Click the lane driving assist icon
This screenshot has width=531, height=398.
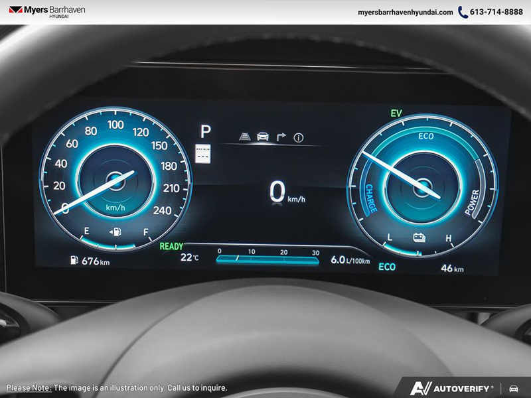246,137
